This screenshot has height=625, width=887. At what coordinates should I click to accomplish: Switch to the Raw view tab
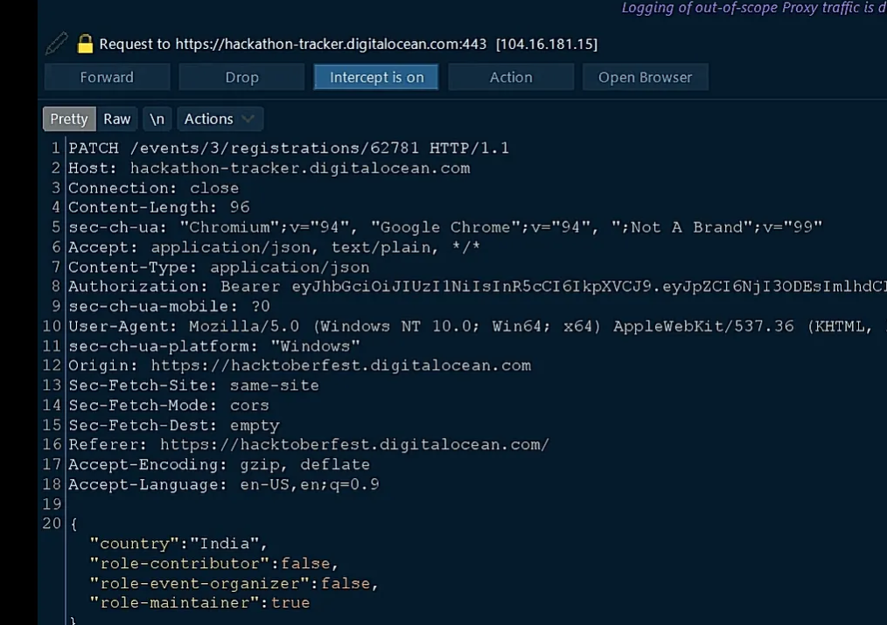(x=116, y=119)
